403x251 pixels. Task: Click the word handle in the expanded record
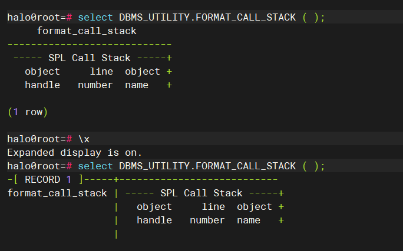[x=154, y=220]
